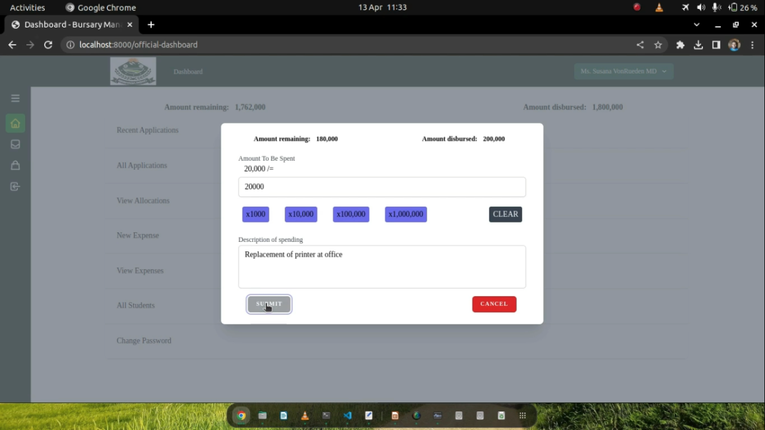The height and width of the screenshot is (430, 765).
Task: Click inside the Description of spending text area
Action: click(382, 267)
